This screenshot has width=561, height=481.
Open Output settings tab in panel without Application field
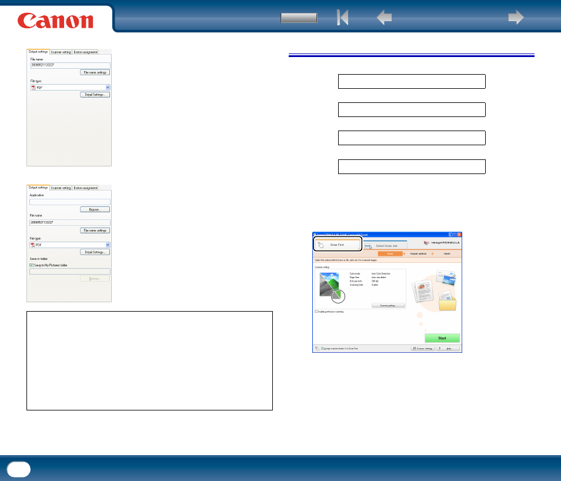pos(38,52)
